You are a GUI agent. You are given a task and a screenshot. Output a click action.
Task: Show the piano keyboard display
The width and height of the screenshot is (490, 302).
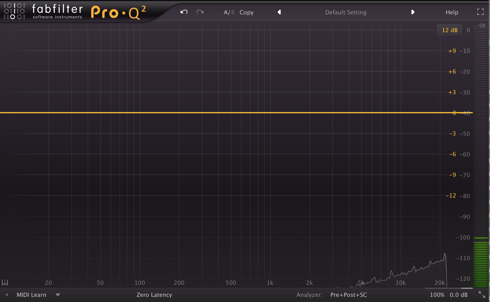click(5, 282)
